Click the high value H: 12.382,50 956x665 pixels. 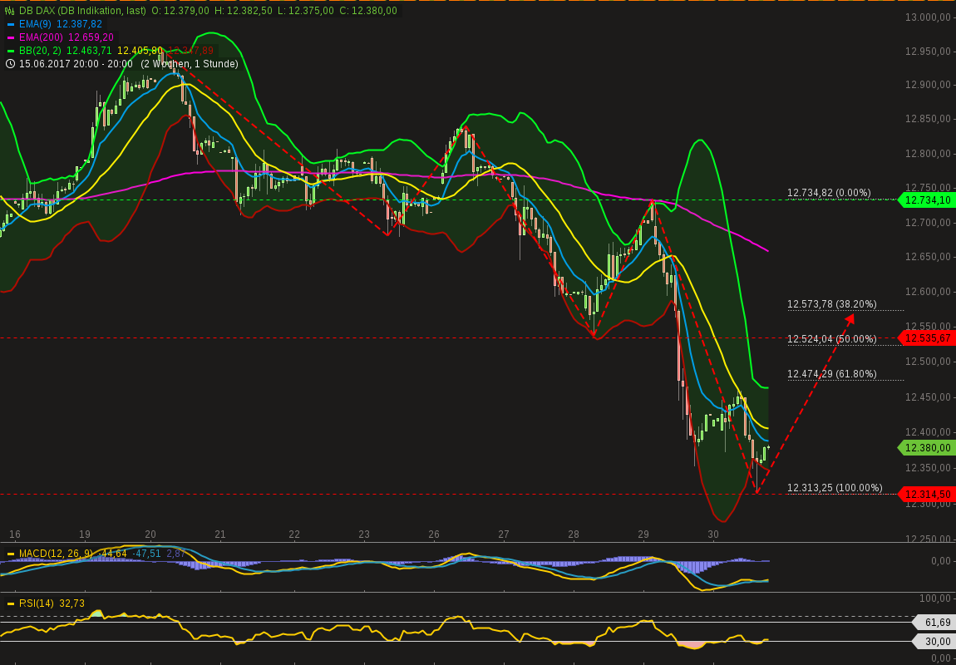point(245,11)
